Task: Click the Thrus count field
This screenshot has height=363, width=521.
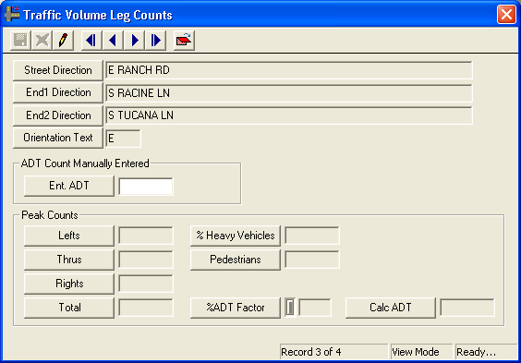Action: pyautogui.click(x=146, y=260)
